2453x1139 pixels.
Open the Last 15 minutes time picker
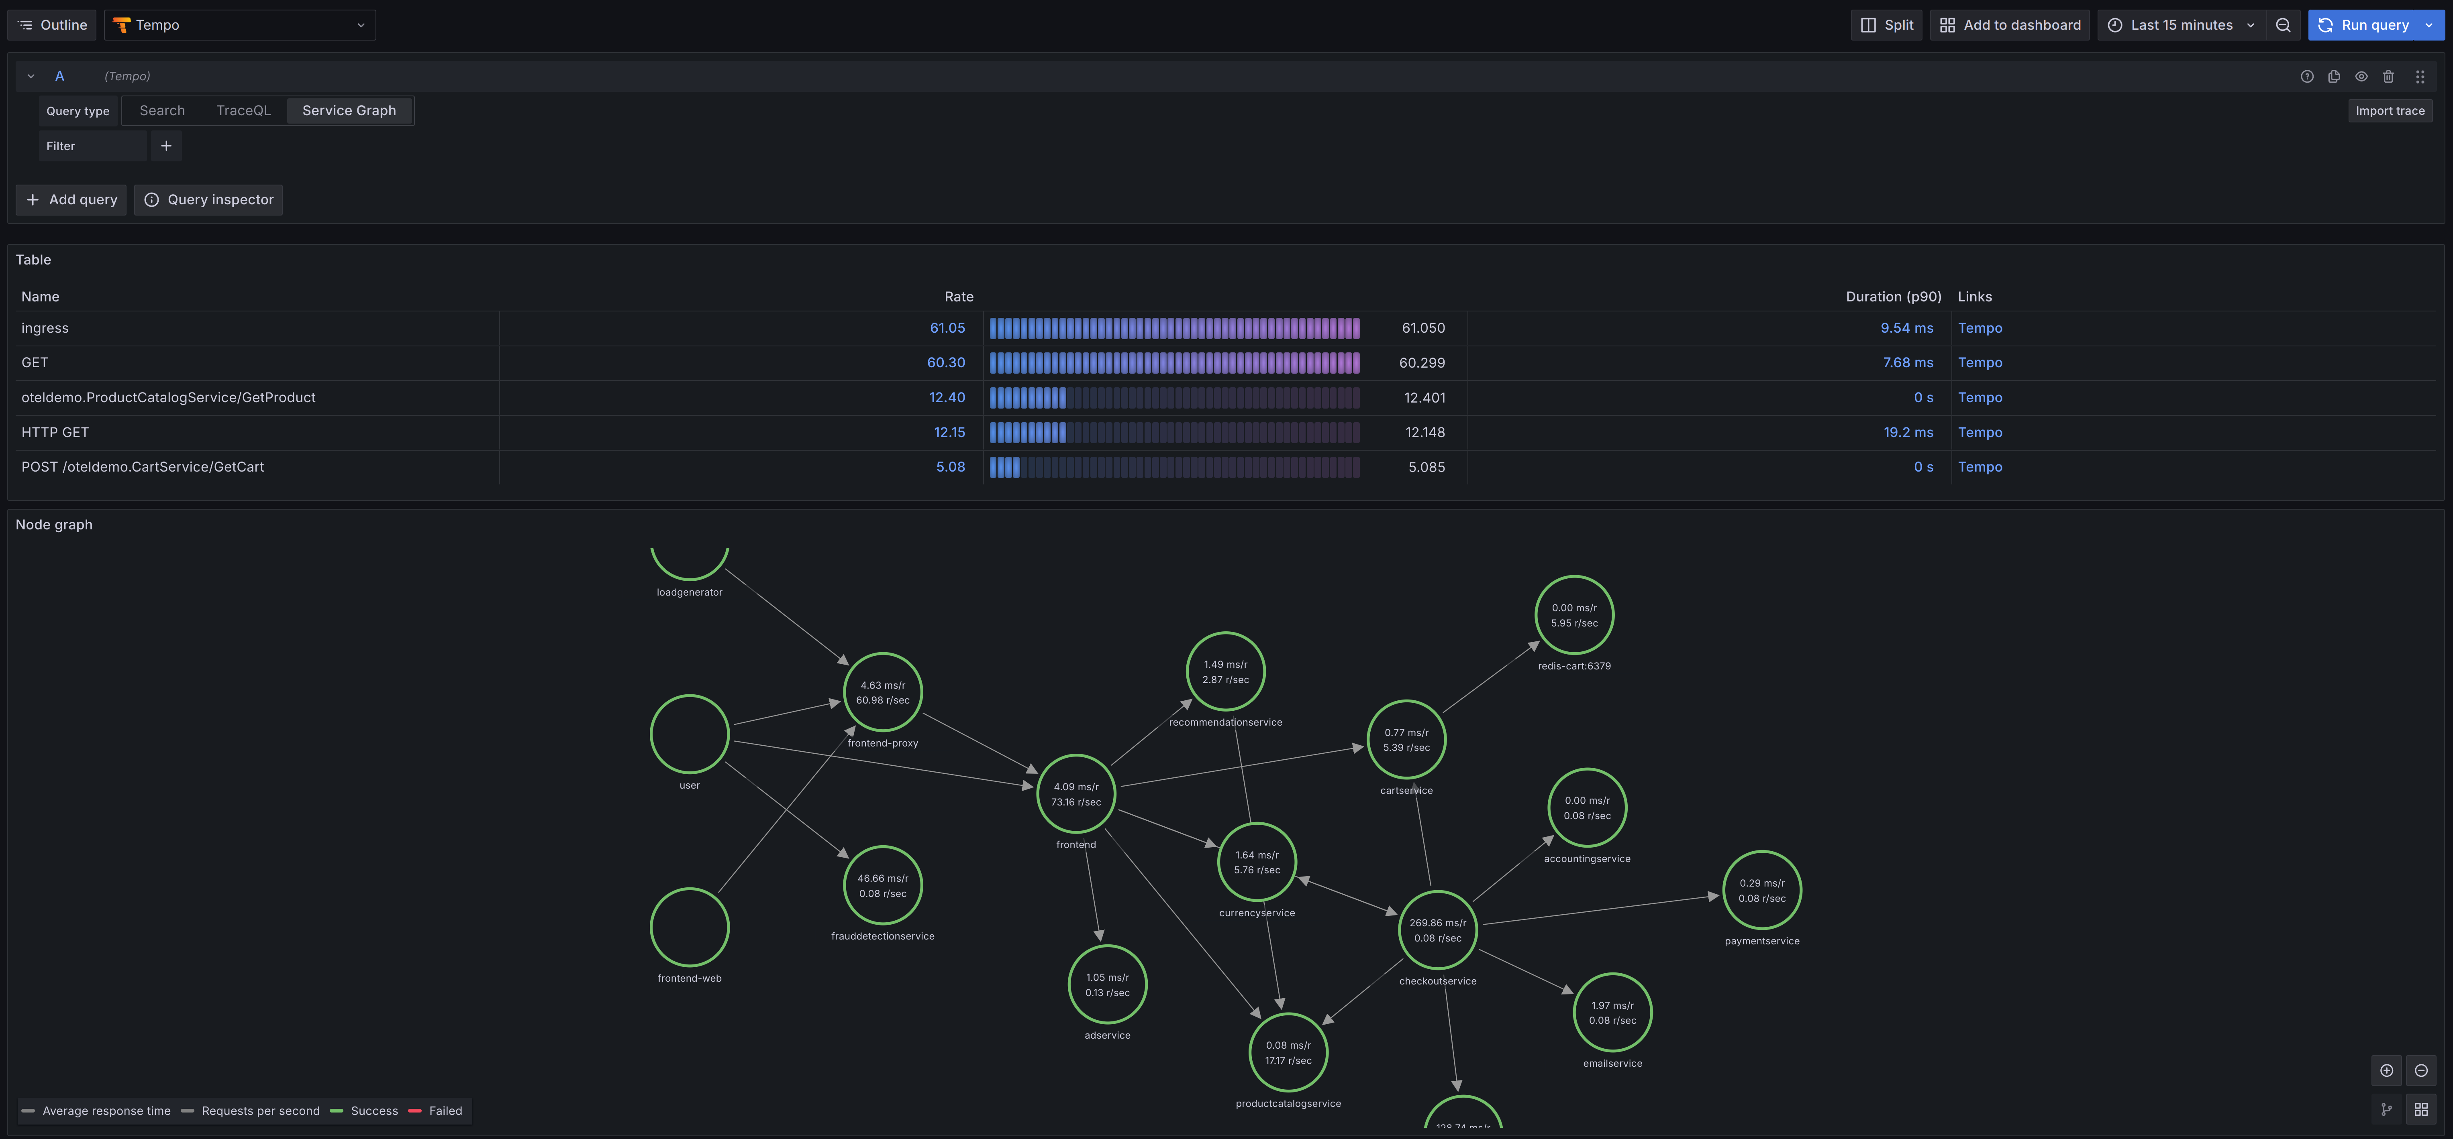click(2182, 25)
